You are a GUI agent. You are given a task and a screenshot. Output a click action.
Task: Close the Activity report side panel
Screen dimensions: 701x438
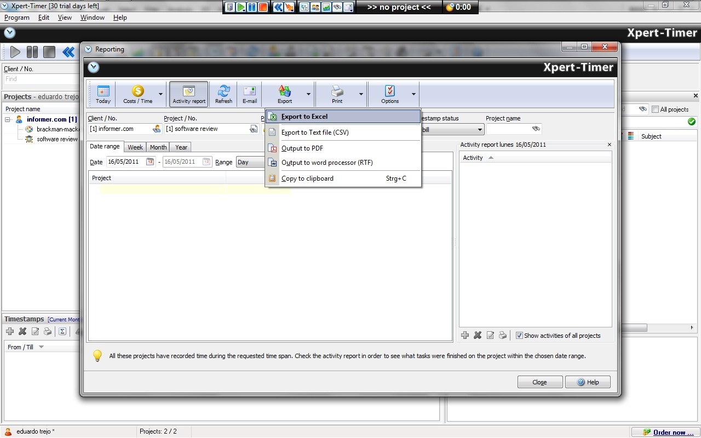(610, 145)
